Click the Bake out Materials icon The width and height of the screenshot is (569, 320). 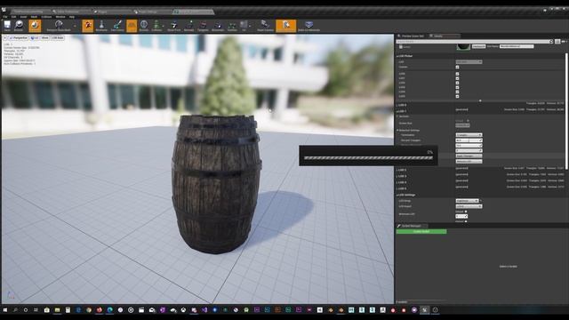point(309,26)
